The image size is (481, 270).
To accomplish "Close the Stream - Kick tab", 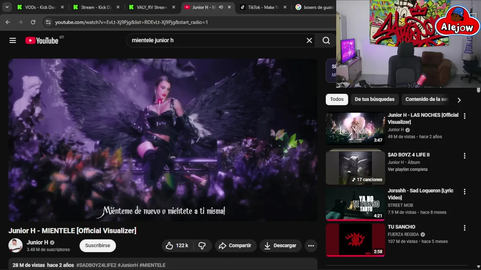I will pyautogui.click(x=118, y=7).
